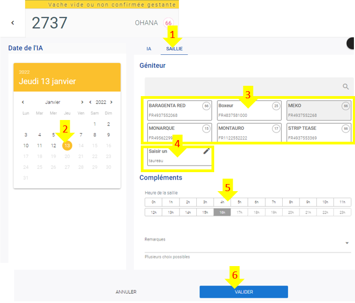This screenshot has width=355, height=303.
Task: Go back using the left arrow beside 2737
Action: pos(13,23)
